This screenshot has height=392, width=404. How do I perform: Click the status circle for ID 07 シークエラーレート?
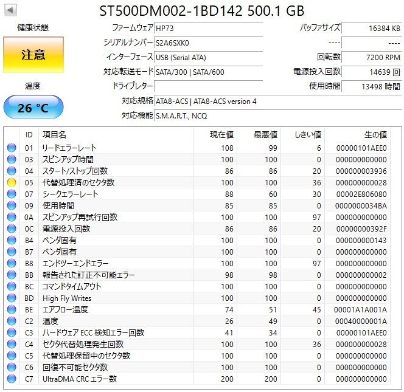[12, 194]
